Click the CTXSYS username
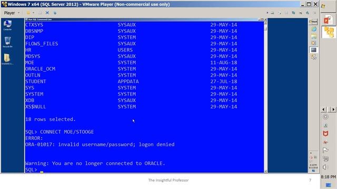337x189 pixels. coord(34,25)
